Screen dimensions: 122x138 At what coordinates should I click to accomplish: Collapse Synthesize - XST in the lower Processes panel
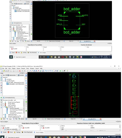4,107
